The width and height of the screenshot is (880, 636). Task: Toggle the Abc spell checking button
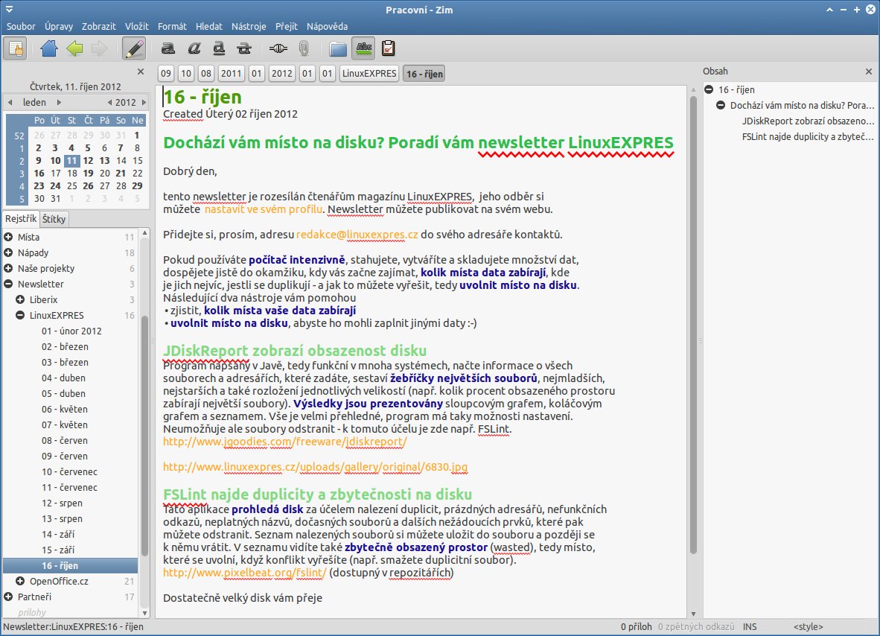[x=363, y=49]
